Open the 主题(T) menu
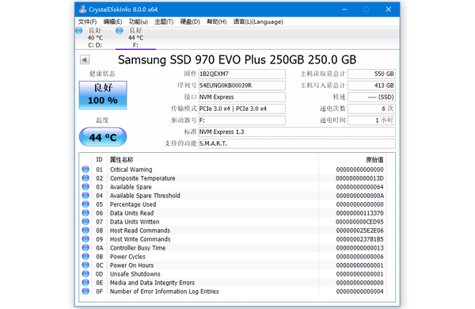Viewport: 475px width, 309px height. pyautogui.click(x=164, y=21)
